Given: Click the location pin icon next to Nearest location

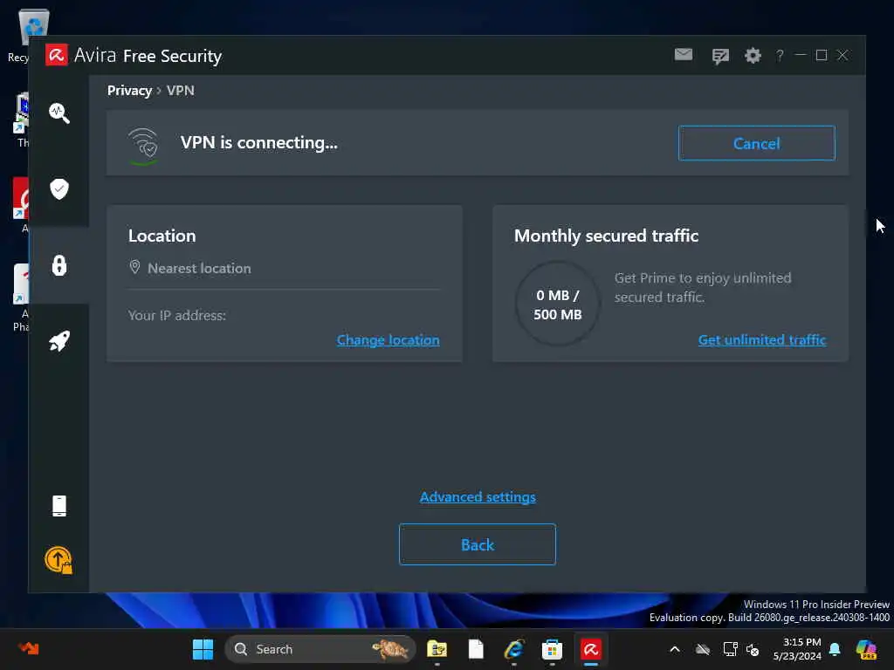Looking at the screenshot, I should click(134, 267).
